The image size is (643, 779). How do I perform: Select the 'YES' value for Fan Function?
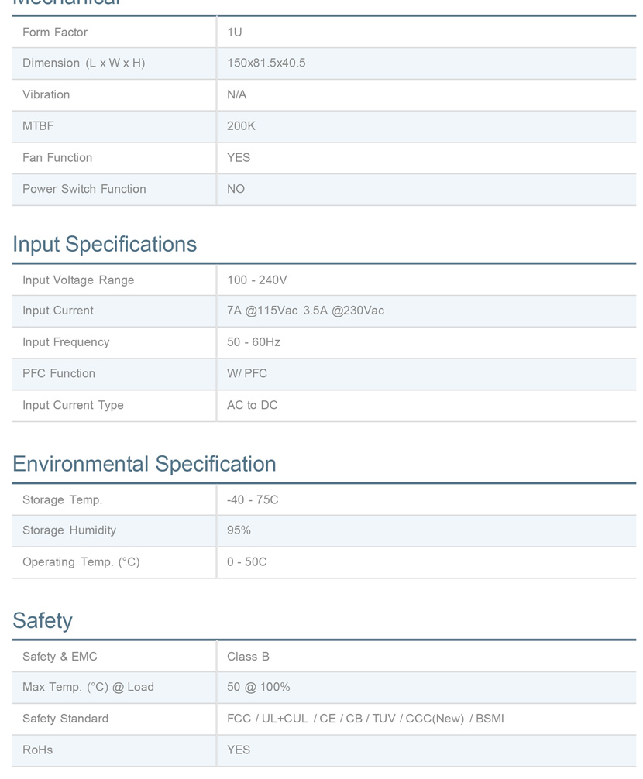tap(239, 157)
